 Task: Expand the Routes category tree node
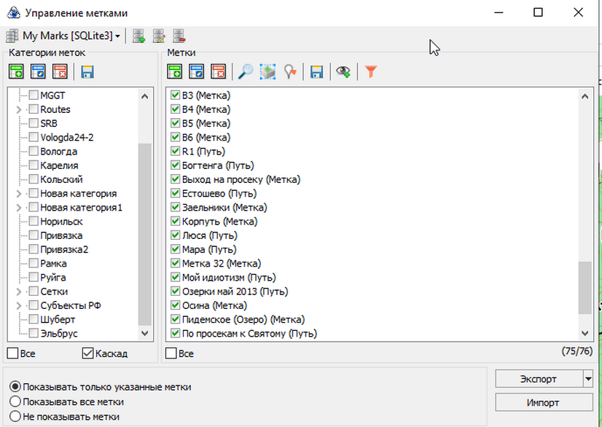[19, 109]
